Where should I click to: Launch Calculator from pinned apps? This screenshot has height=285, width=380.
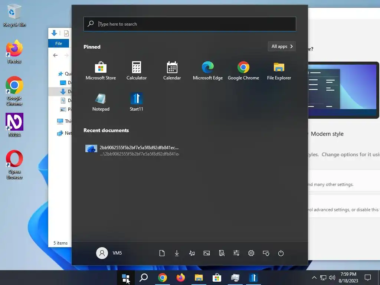(137, 71)
